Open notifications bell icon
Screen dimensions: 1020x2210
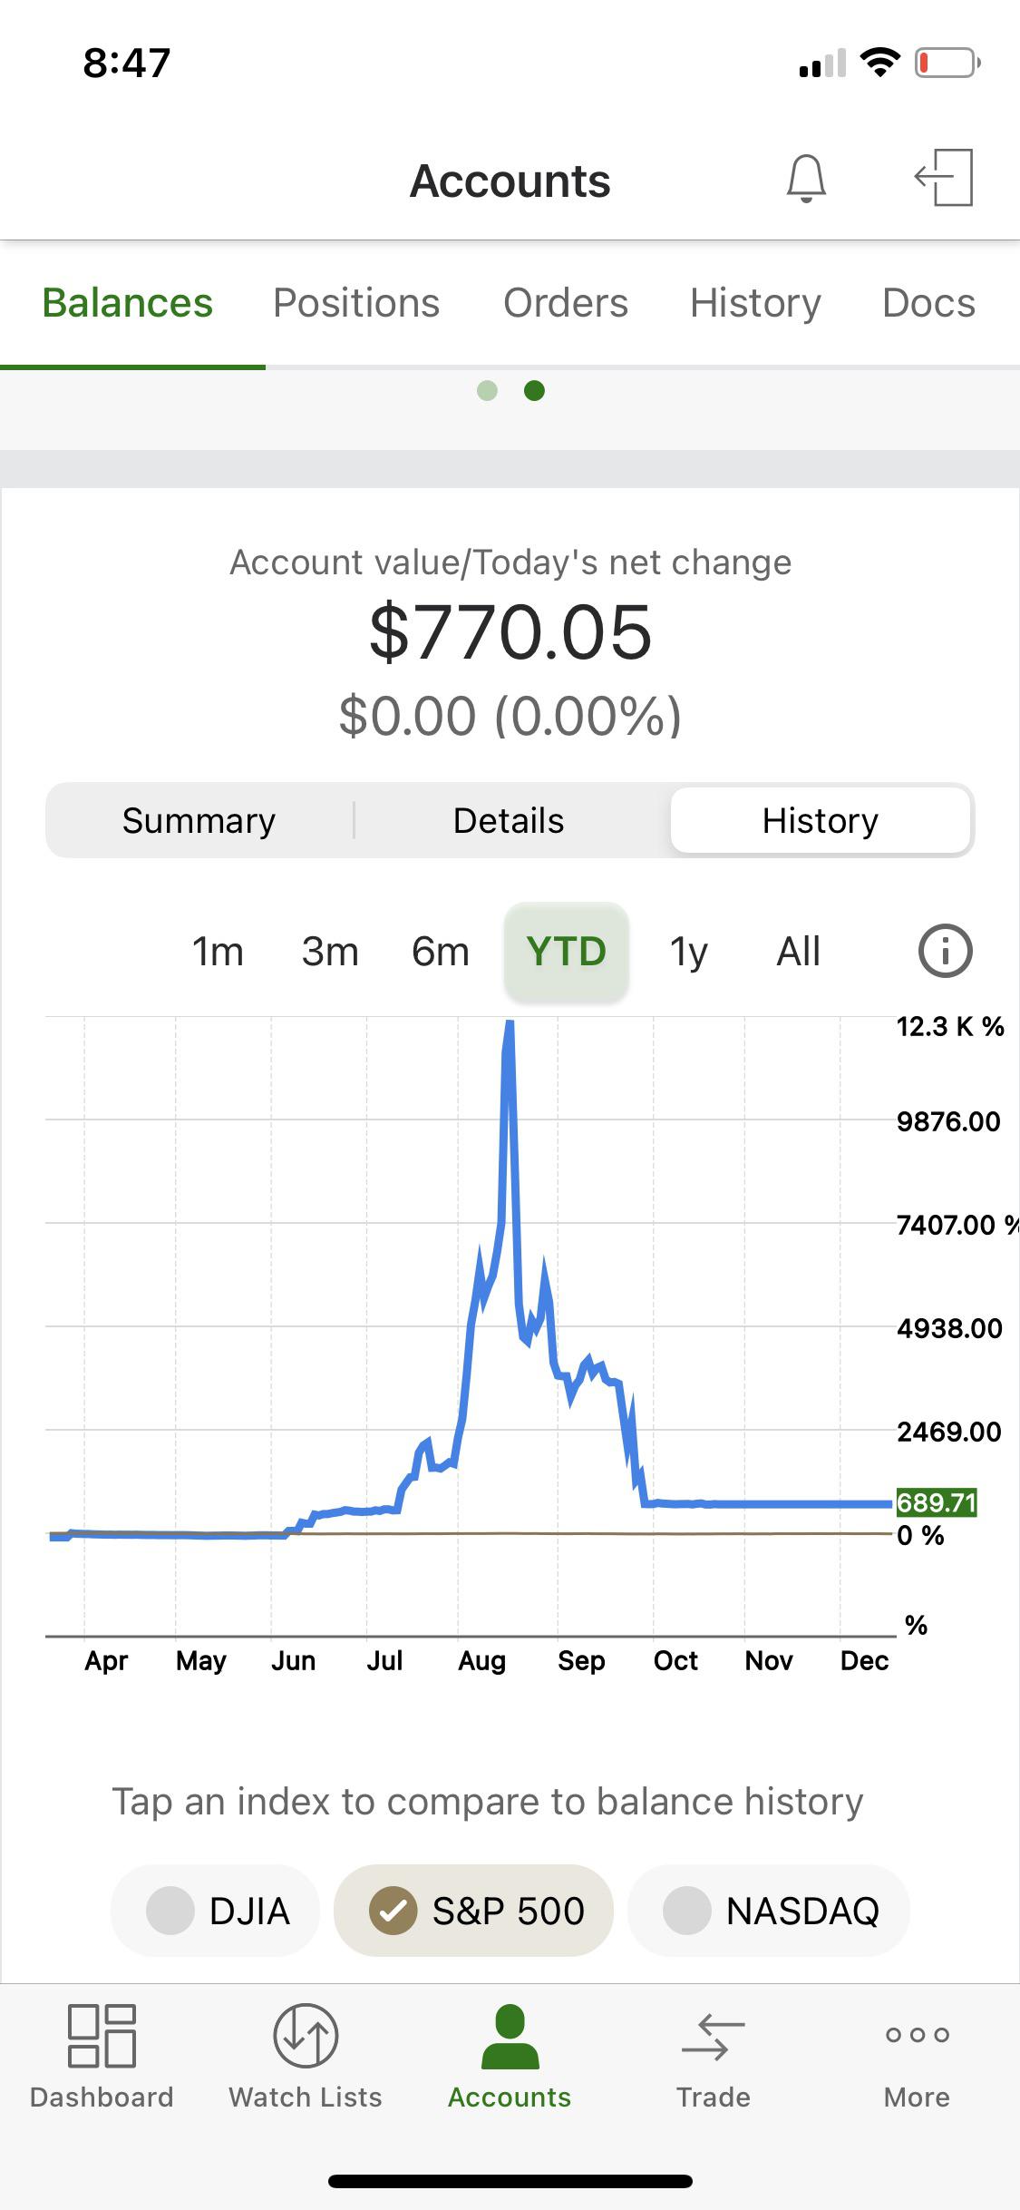point(805,178)
